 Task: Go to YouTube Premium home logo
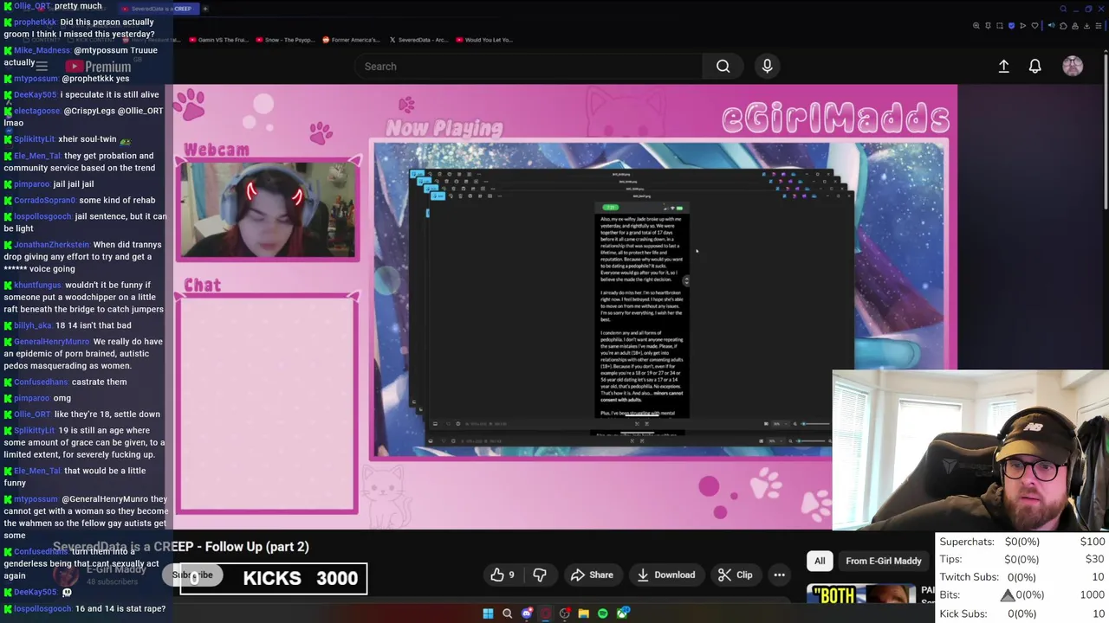pos(99,67)
